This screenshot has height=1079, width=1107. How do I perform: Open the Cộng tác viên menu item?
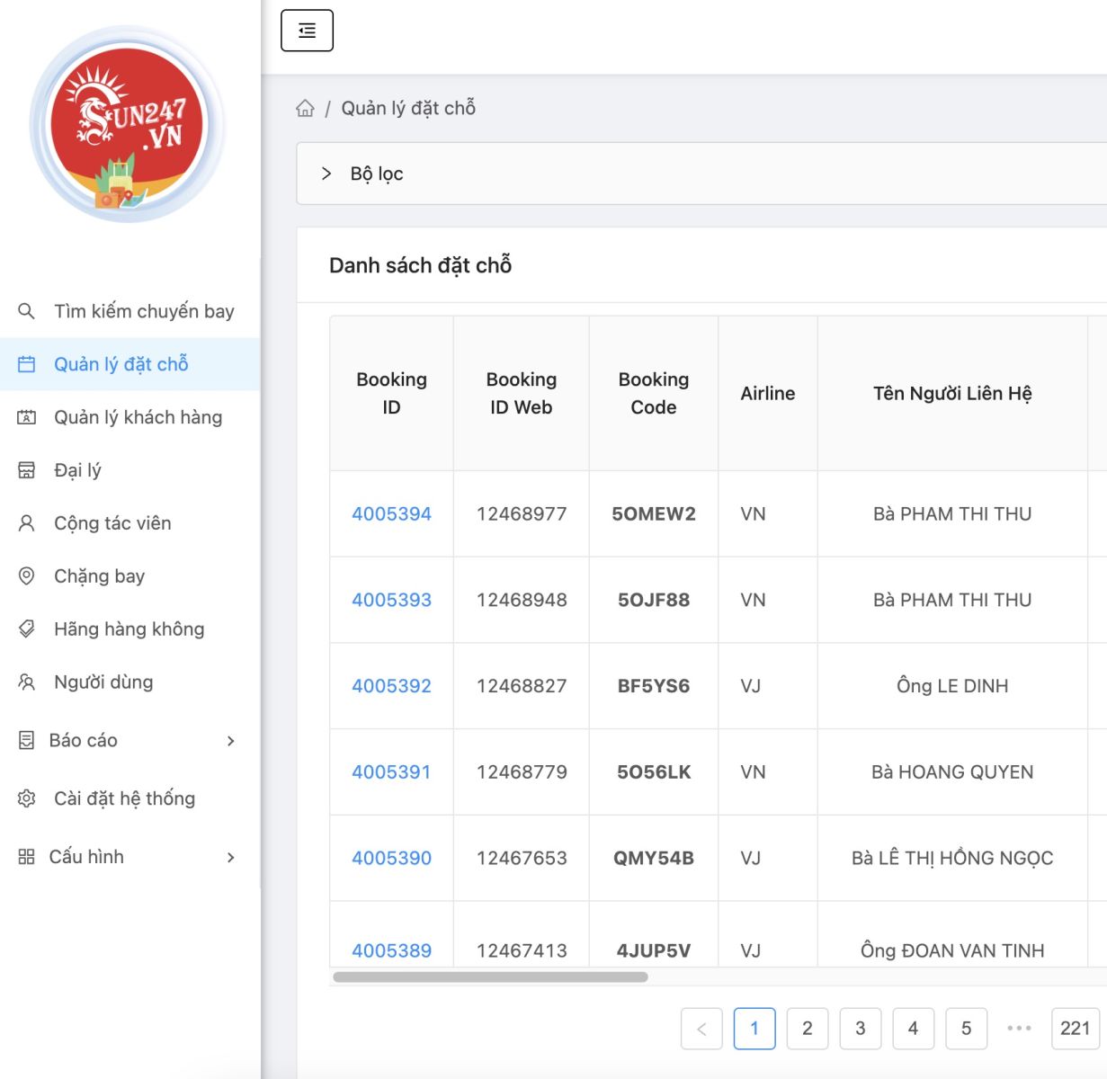112,523
